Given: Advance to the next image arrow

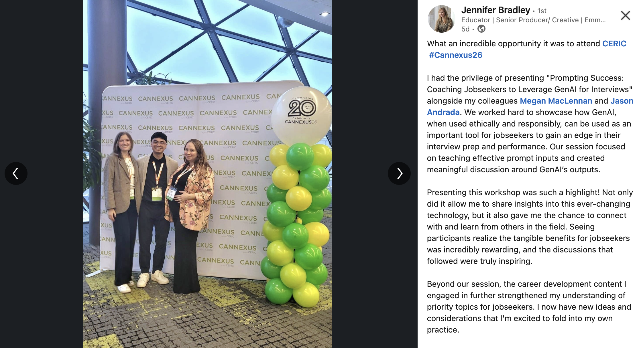Looking at the screenshot, I should click(x=399, y=173).
